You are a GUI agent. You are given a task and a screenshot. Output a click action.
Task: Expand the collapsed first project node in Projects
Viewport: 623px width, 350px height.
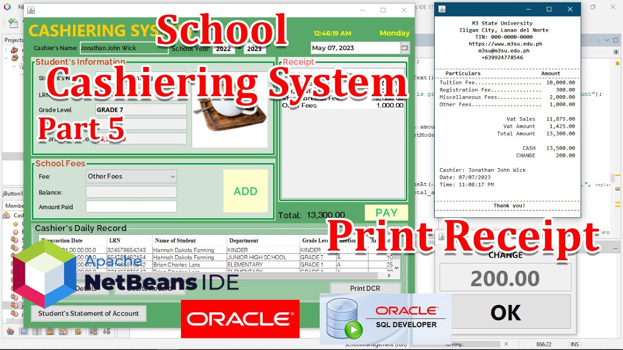[6, 50]
